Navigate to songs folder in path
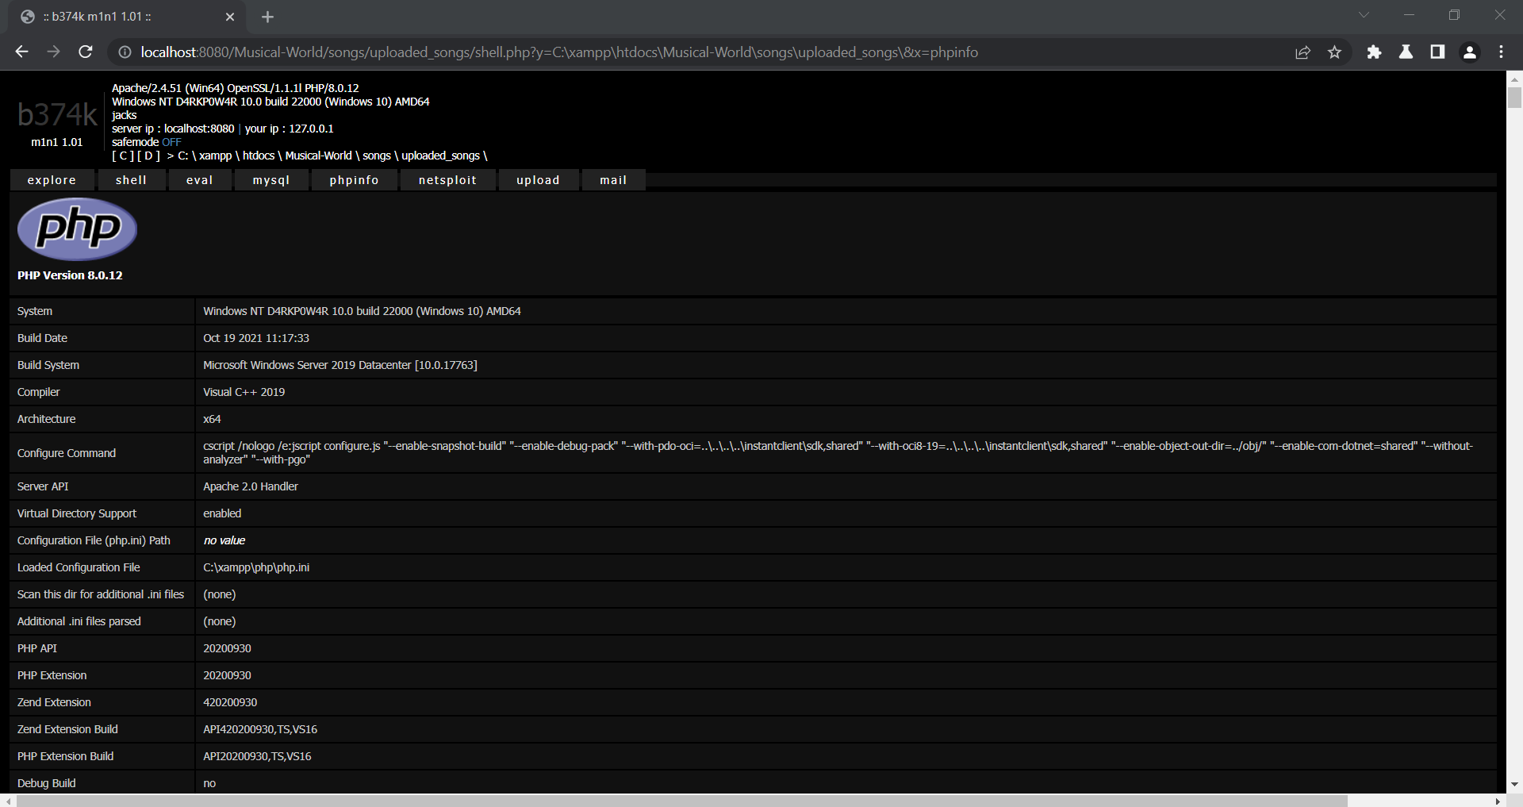 click(x=377, y=156)
